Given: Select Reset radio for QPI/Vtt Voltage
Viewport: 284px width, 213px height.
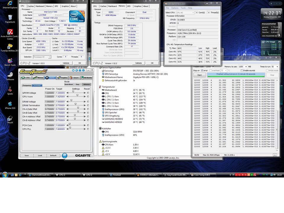Looking at the screenshot, I should tap(88, 93).
